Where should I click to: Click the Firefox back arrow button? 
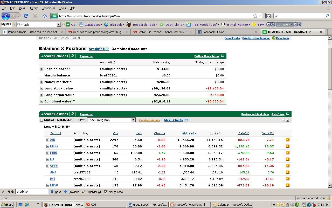[6, 16]
